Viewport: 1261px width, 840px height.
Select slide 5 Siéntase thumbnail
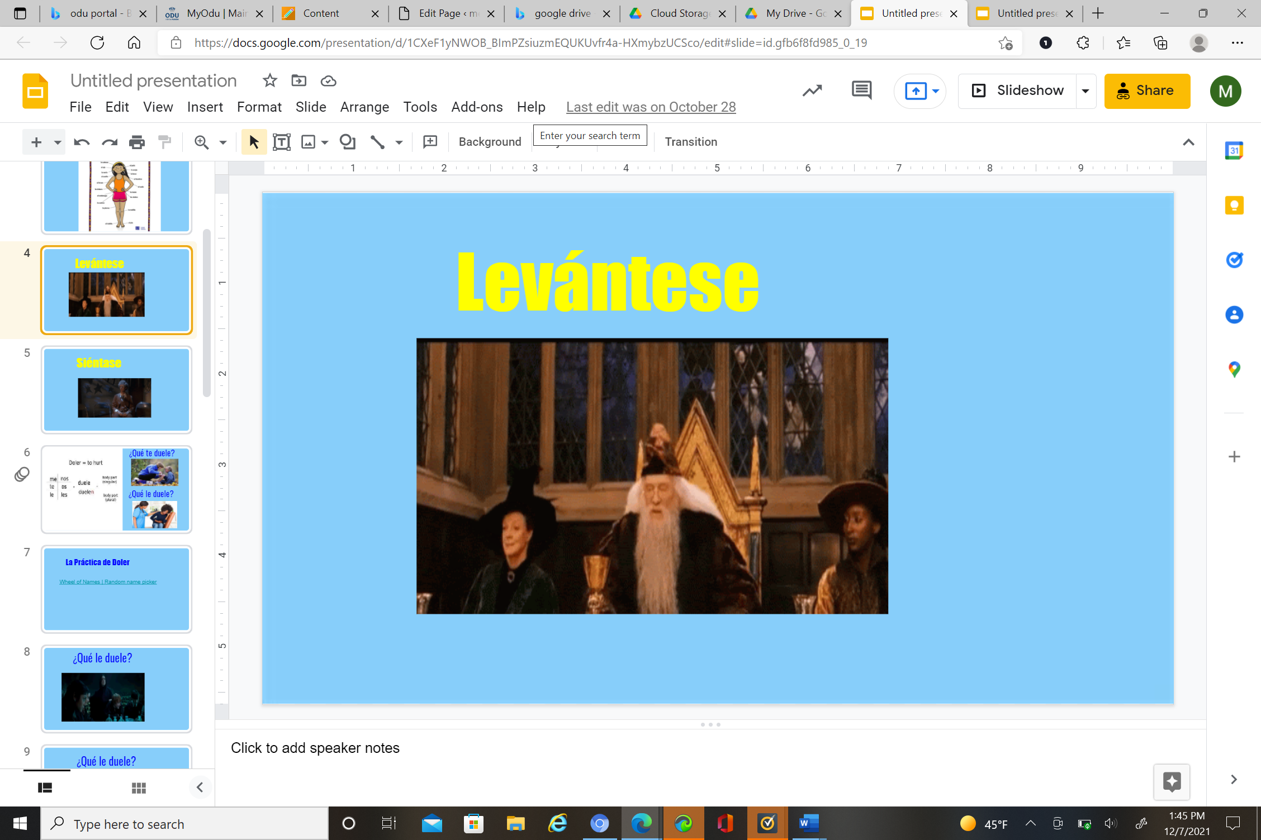click(x=116, y=390)
